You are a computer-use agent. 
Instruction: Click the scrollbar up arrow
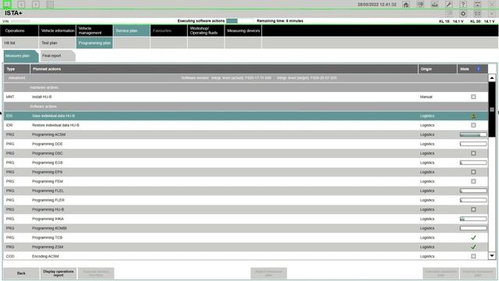(x=492, y=78)
